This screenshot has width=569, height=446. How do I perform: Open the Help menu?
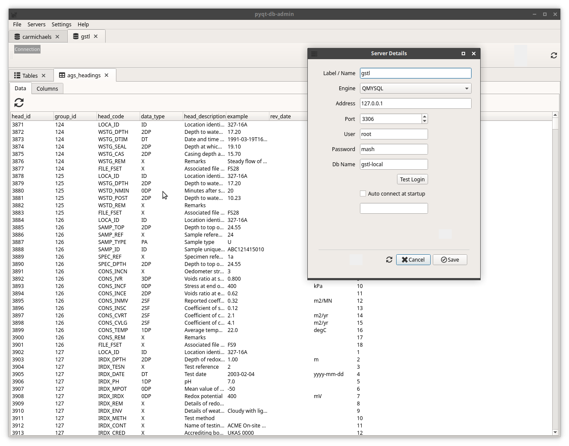click(x=83, y=25)
